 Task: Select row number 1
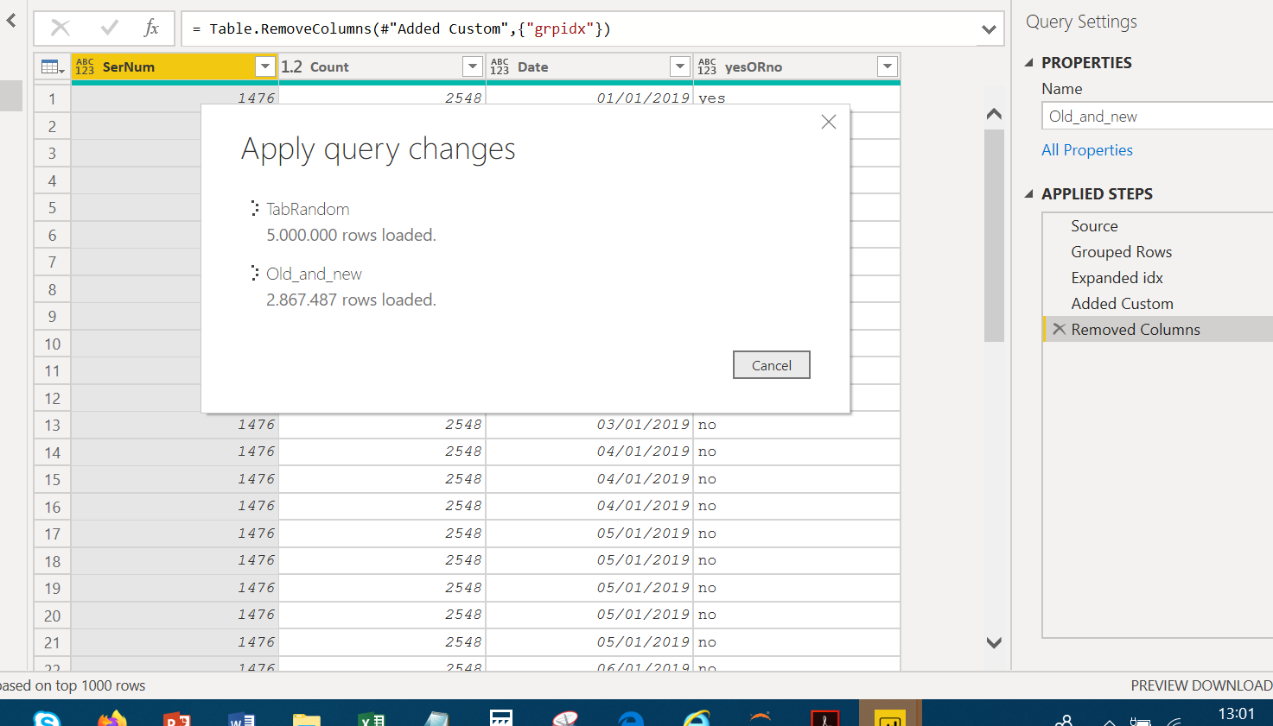click(x=53, y=98)
